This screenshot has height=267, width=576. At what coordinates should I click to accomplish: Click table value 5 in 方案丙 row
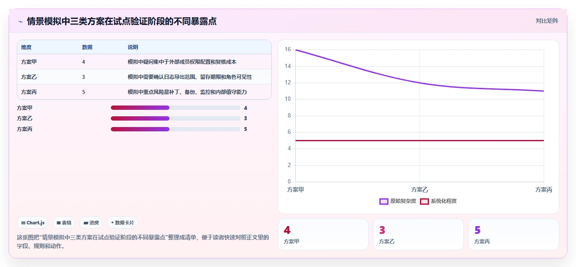point(83,92)
